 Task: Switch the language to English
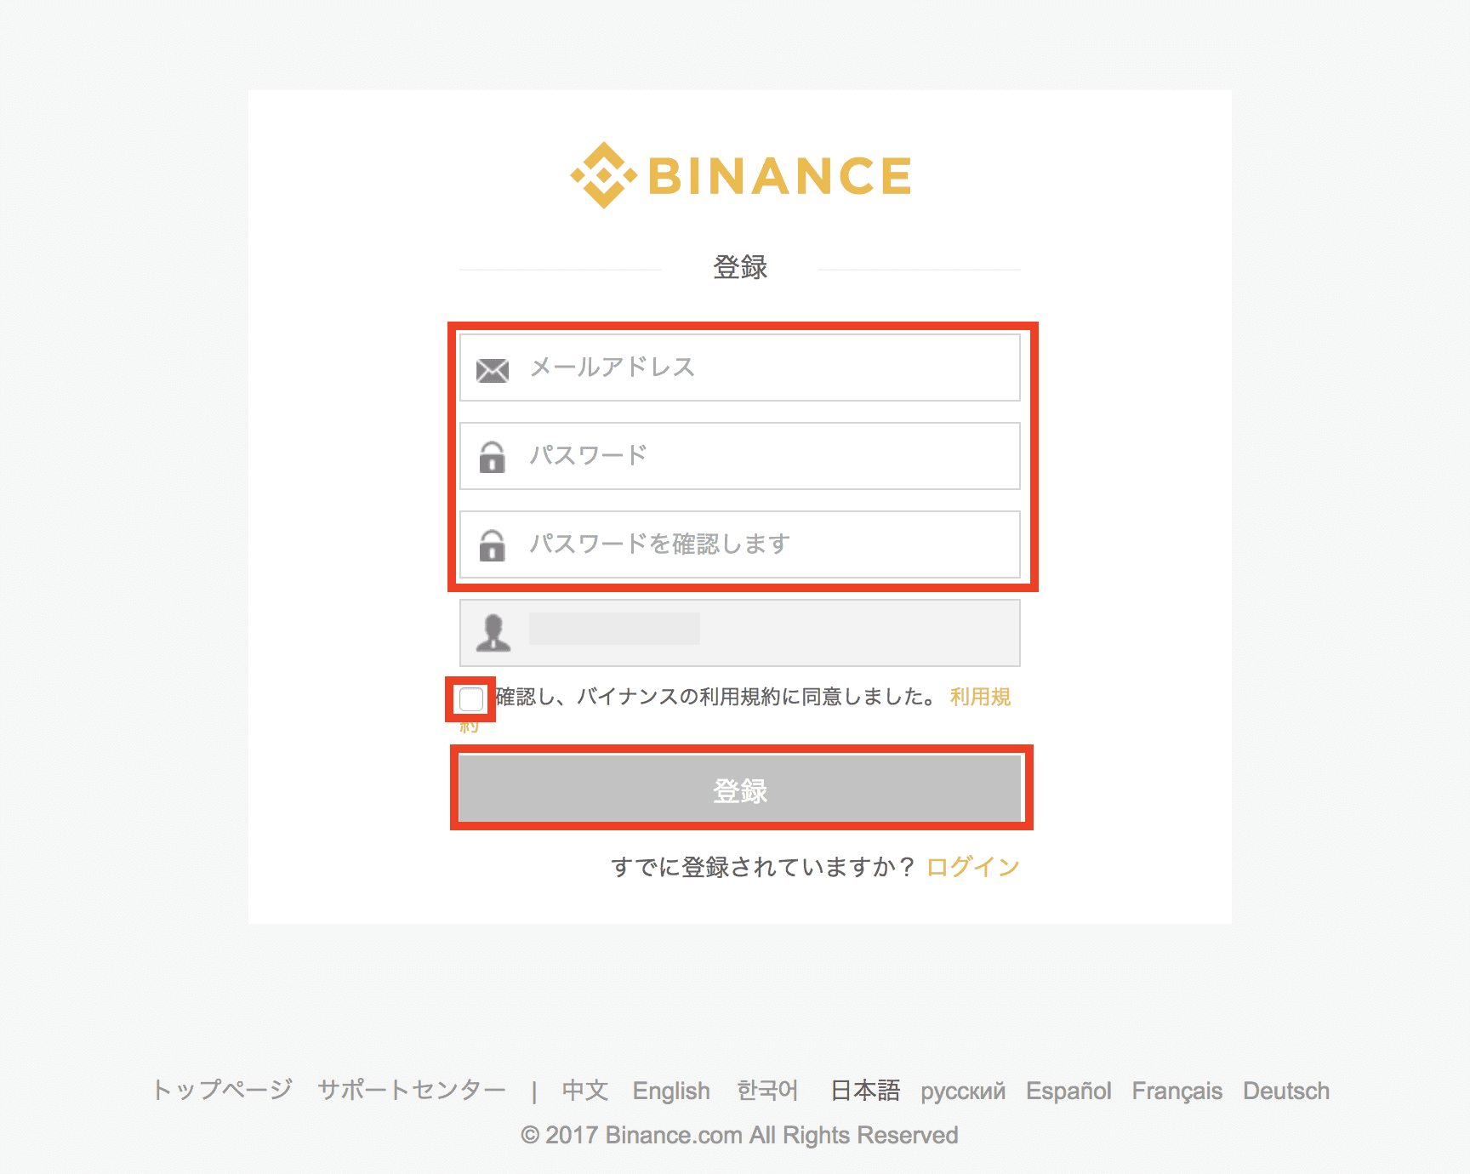671,1091
